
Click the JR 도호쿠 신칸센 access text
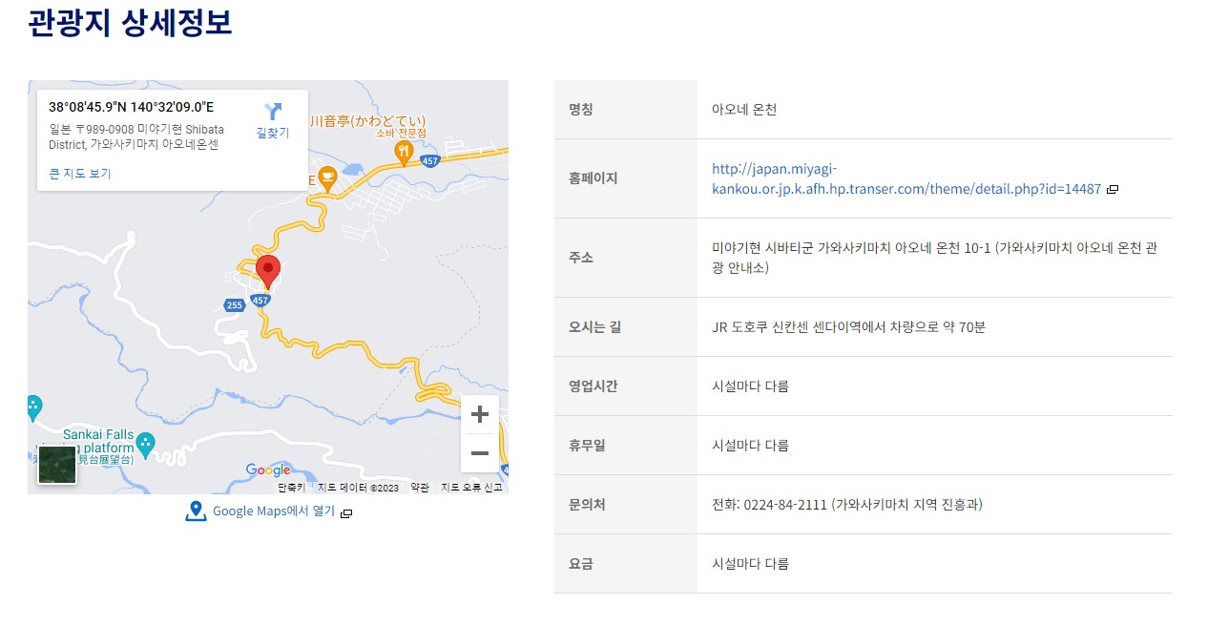[x=848, y=327]
